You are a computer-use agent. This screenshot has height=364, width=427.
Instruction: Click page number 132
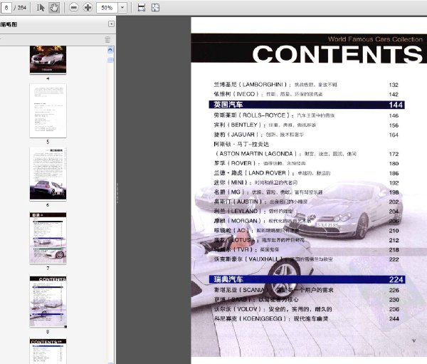pos(394,85)
